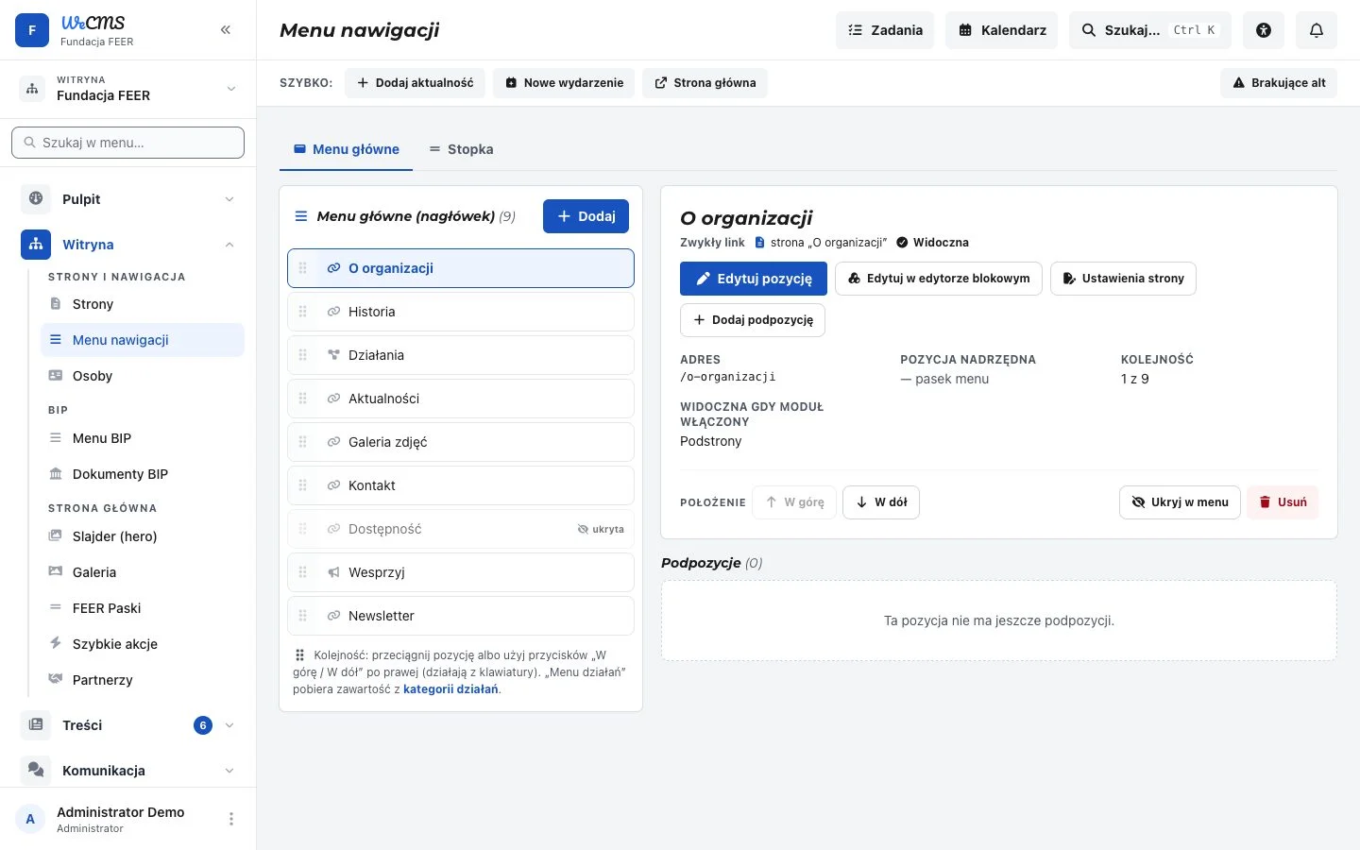Click the red Usuń button
Image resolution: width=1360 pixels, height=850 pixels.
[x=1283, y=502]
